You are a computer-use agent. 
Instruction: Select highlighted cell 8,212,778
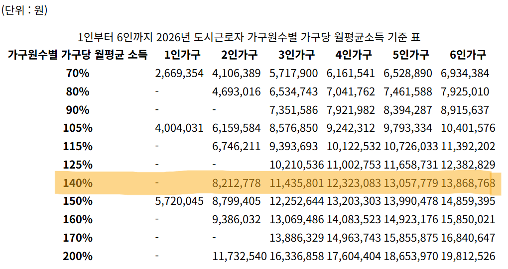236,183
